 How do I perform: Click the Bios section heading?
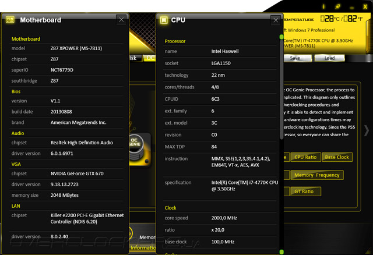pos(16,91)
